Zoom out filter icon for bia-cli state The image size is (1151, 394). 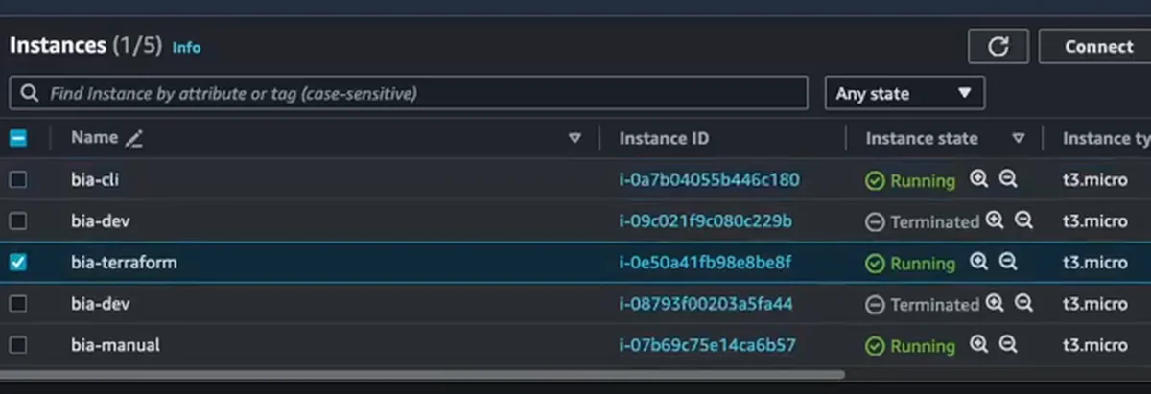click(x=1008, y=179)
